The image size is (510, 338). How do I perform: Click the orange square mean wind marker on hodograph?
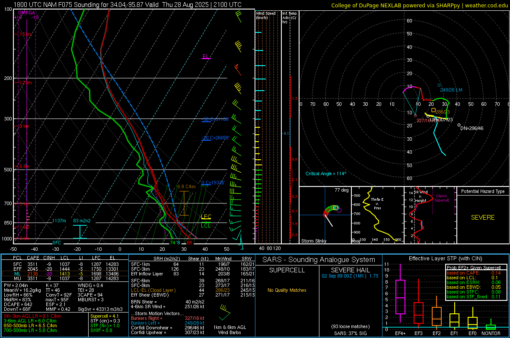click(433, 110)
